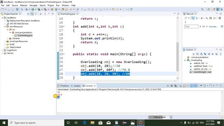The height and width of the screenshot is (126, 224).
Task: Remove all terminated launches in Console
Action: coord(175,86)
